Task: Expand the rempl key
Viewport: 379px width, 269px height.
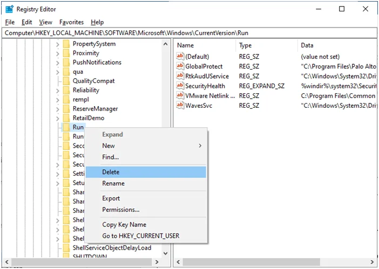Action: [58, 100]
